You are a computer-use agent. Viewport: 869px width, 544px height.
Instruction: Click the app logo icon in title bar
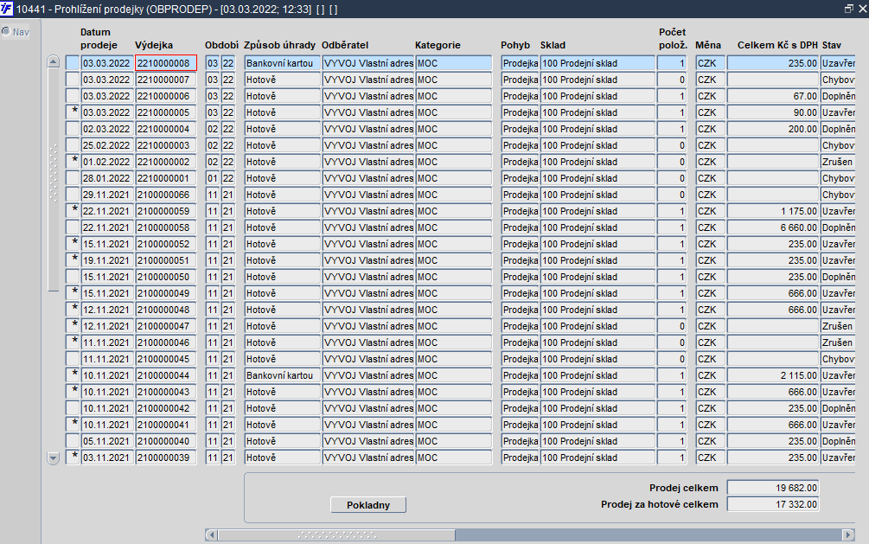(x=6, y=9)
